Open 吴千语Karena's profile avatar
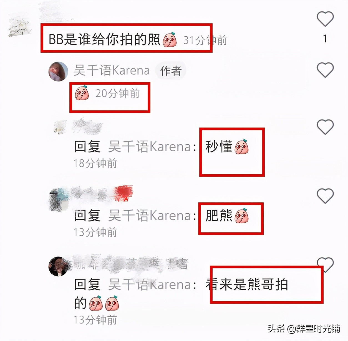 pyautogui.click(x=58, y=72)
